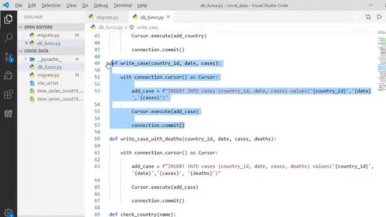Screen dimensions: 386x217
Task: Click write_case in the breadcrumb
Action: [147, 27]
